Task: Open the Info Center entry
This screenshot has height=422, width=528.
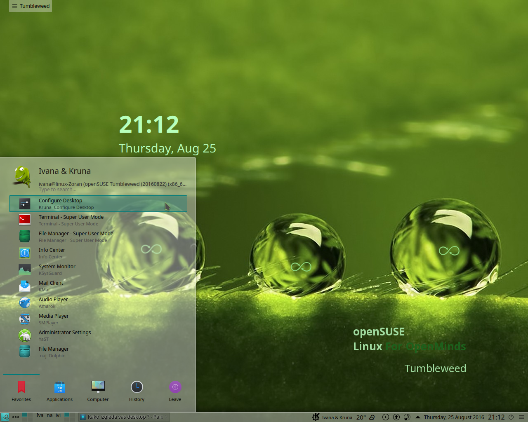Action: pyautogui.click(x=98, y=253)
